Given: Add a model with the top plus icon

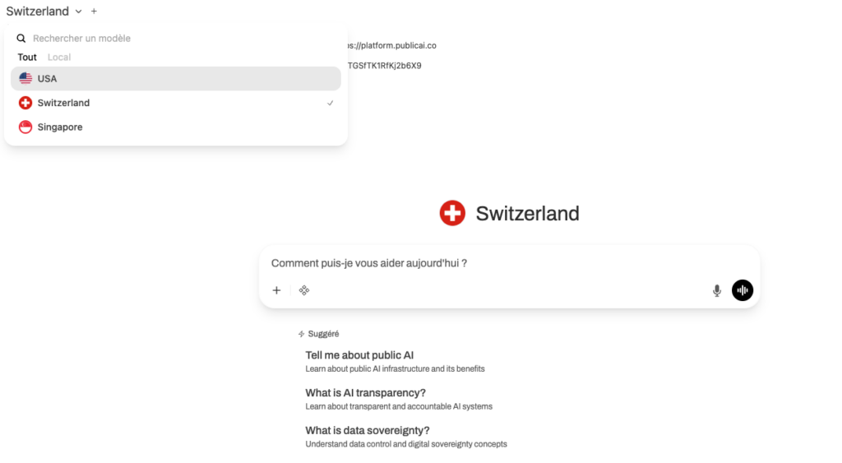Looking at the screenshot, I should tap(94, 12).
